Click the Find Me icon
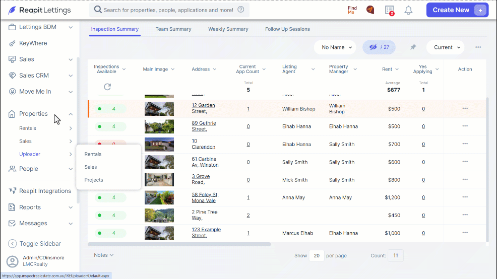Viewport: 497px width, 279px height. click(x=352, y=10)
